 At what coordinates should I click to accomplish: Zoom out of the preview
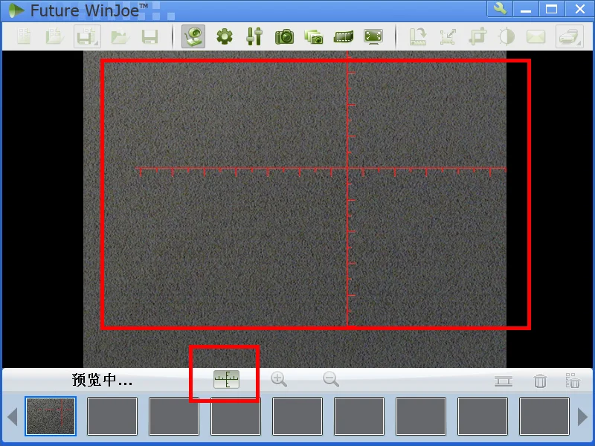coord(330,380)
